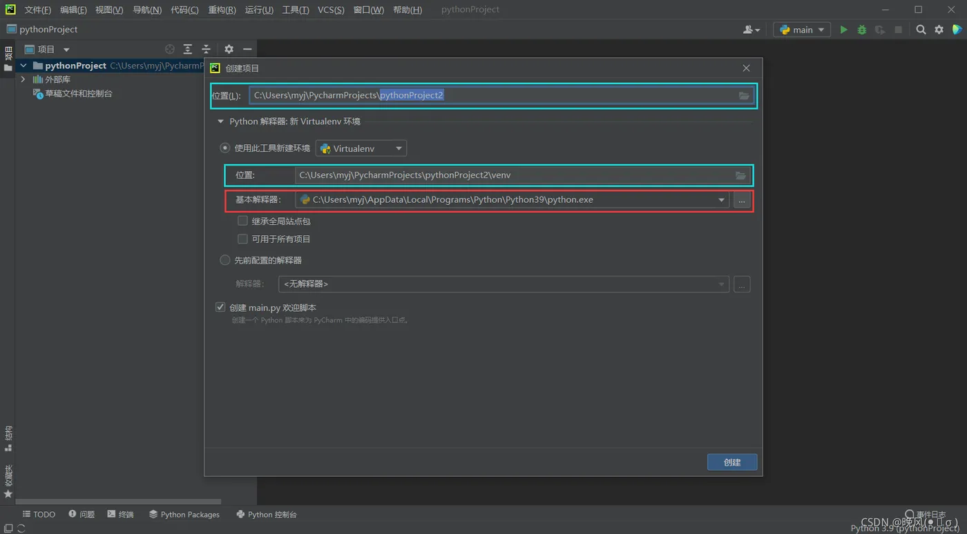Open the 窗口(W) menu
Screen dimensions: 967x534
368,10
